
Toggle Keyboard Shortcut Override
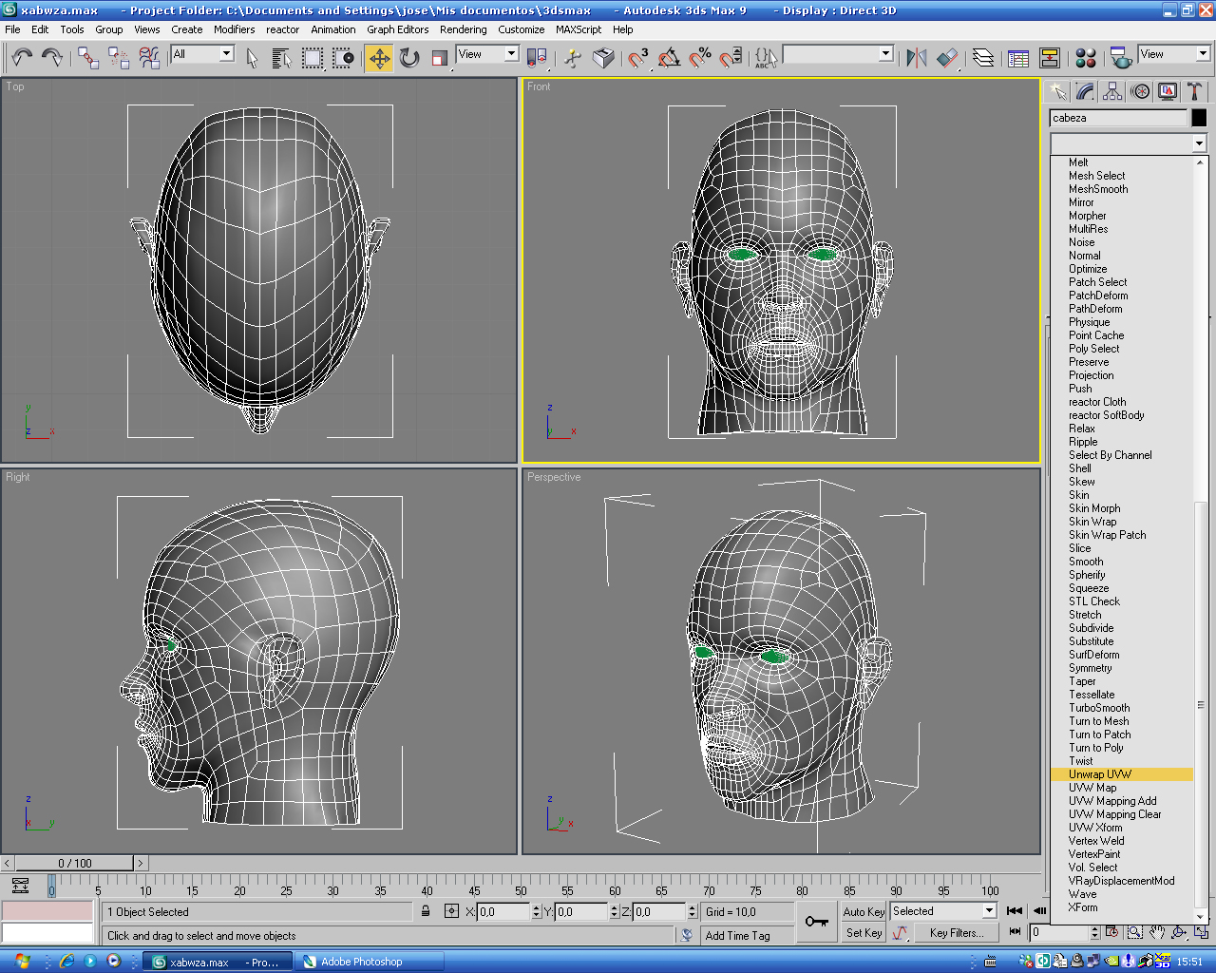tap(603, 58)
